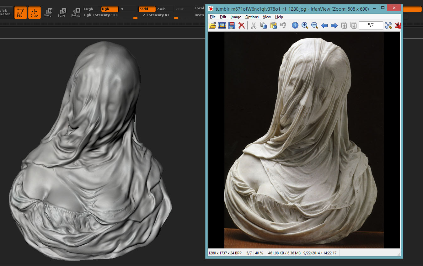The width and height of the screenshot is (423, 266).
Task: Close the IrfanView window
Action: click(x=394, y=8)
